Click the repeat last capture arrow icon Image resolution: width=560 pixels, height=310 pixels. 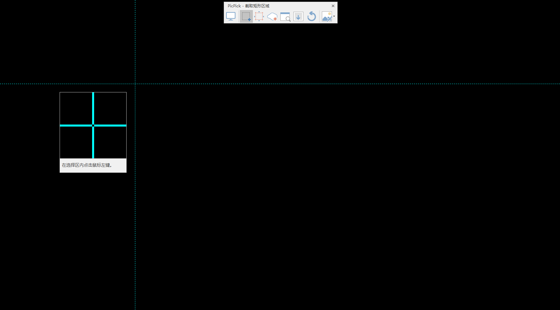click(x=311, y=16)
